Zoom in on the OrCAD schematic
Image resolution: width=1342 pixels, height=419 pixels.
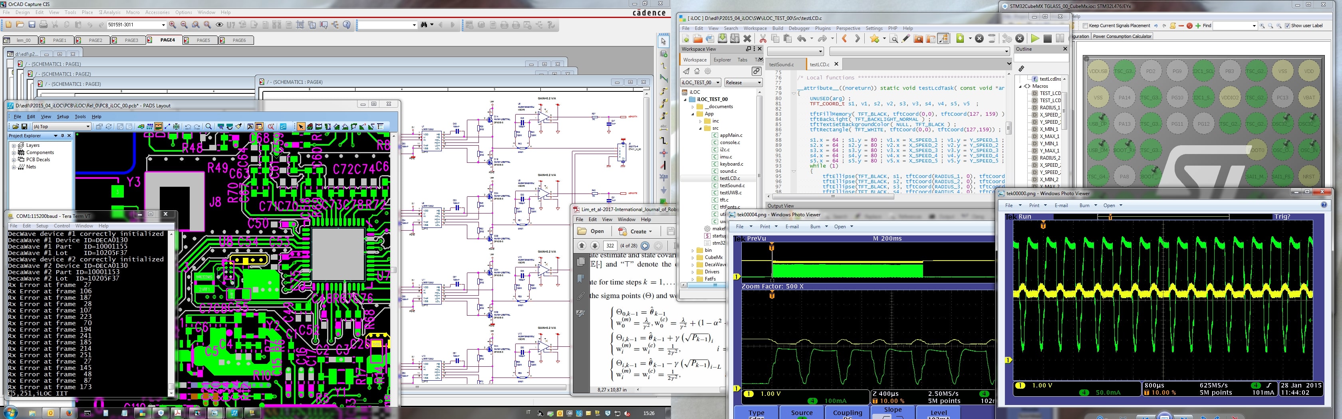pos(173,24)
